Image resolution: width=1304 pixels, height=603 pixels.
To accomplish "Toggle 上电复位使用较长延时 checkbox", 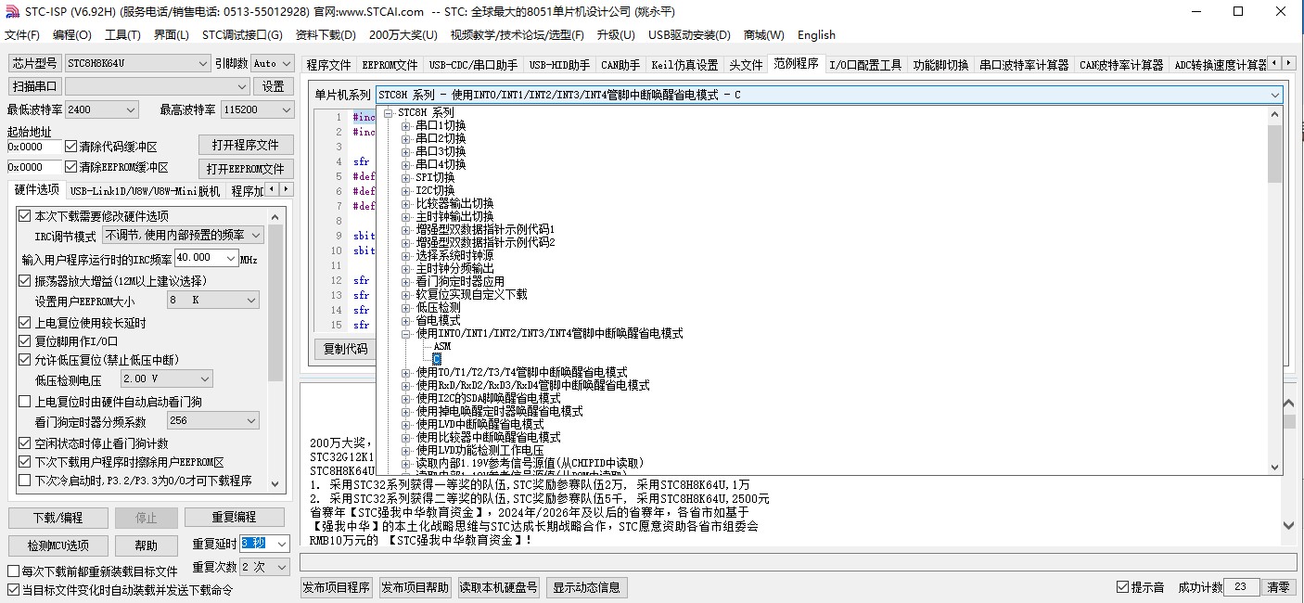I will coord(25,323).
